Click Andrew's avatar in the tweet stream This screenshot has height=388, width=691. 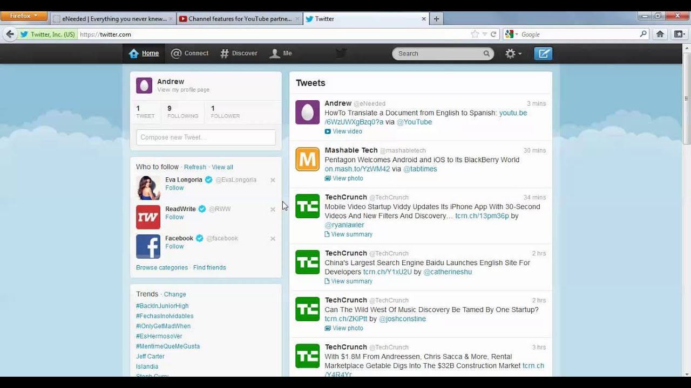(307, 112)
